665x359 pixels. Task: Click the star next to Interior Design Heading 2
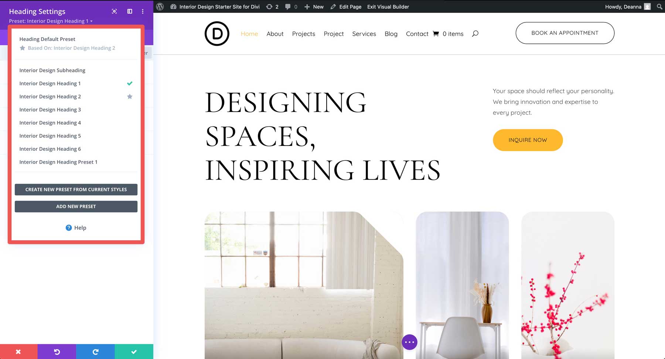point(130,96)
